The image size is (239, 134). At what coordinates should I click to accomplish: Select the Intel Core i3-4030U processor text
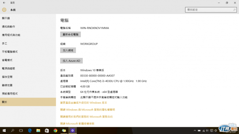click(114, 81)
